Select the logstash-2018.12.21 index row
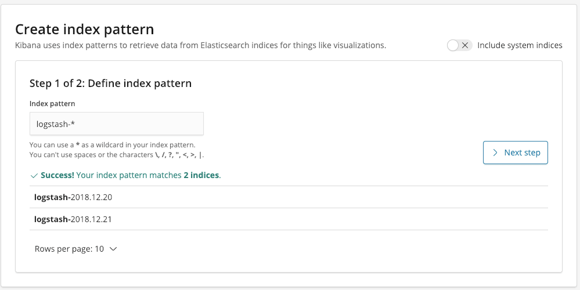The image size is (580, 290). click(289, 219)
